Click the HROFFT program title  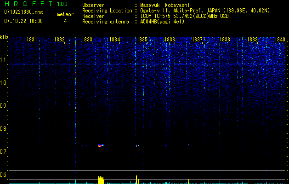[x=28, y=4]
